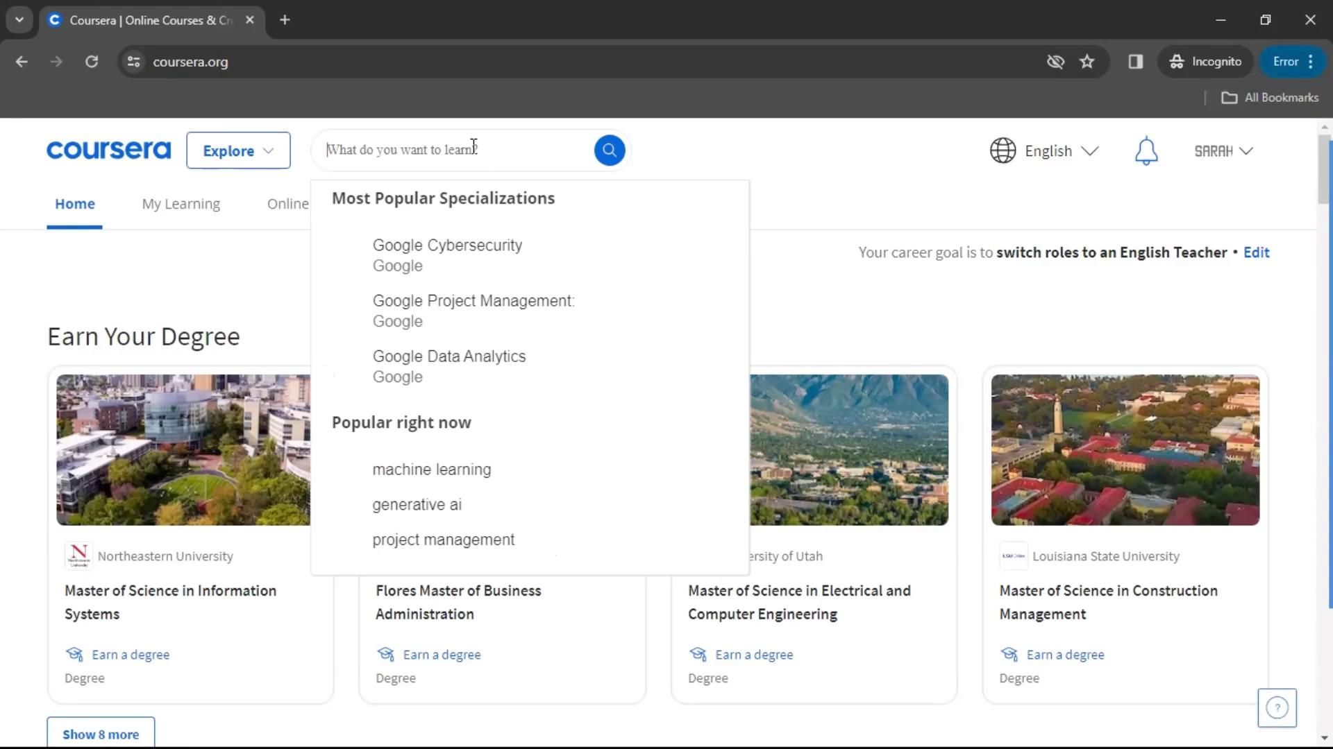The width and height of the screenshot is (1333, 749).
Task: Click the blue search magnifier button
Action: pos(609,150)
